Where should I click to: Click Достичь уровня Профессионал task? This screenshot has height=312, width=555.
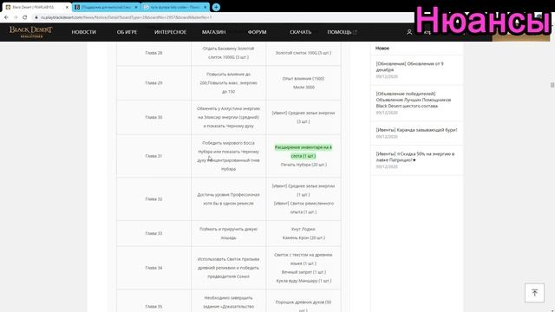(x=228, y=198)
